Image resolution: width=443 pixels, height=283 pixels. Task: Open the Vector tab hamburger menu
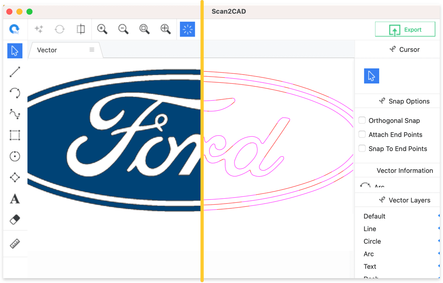[x=92, y=50]
